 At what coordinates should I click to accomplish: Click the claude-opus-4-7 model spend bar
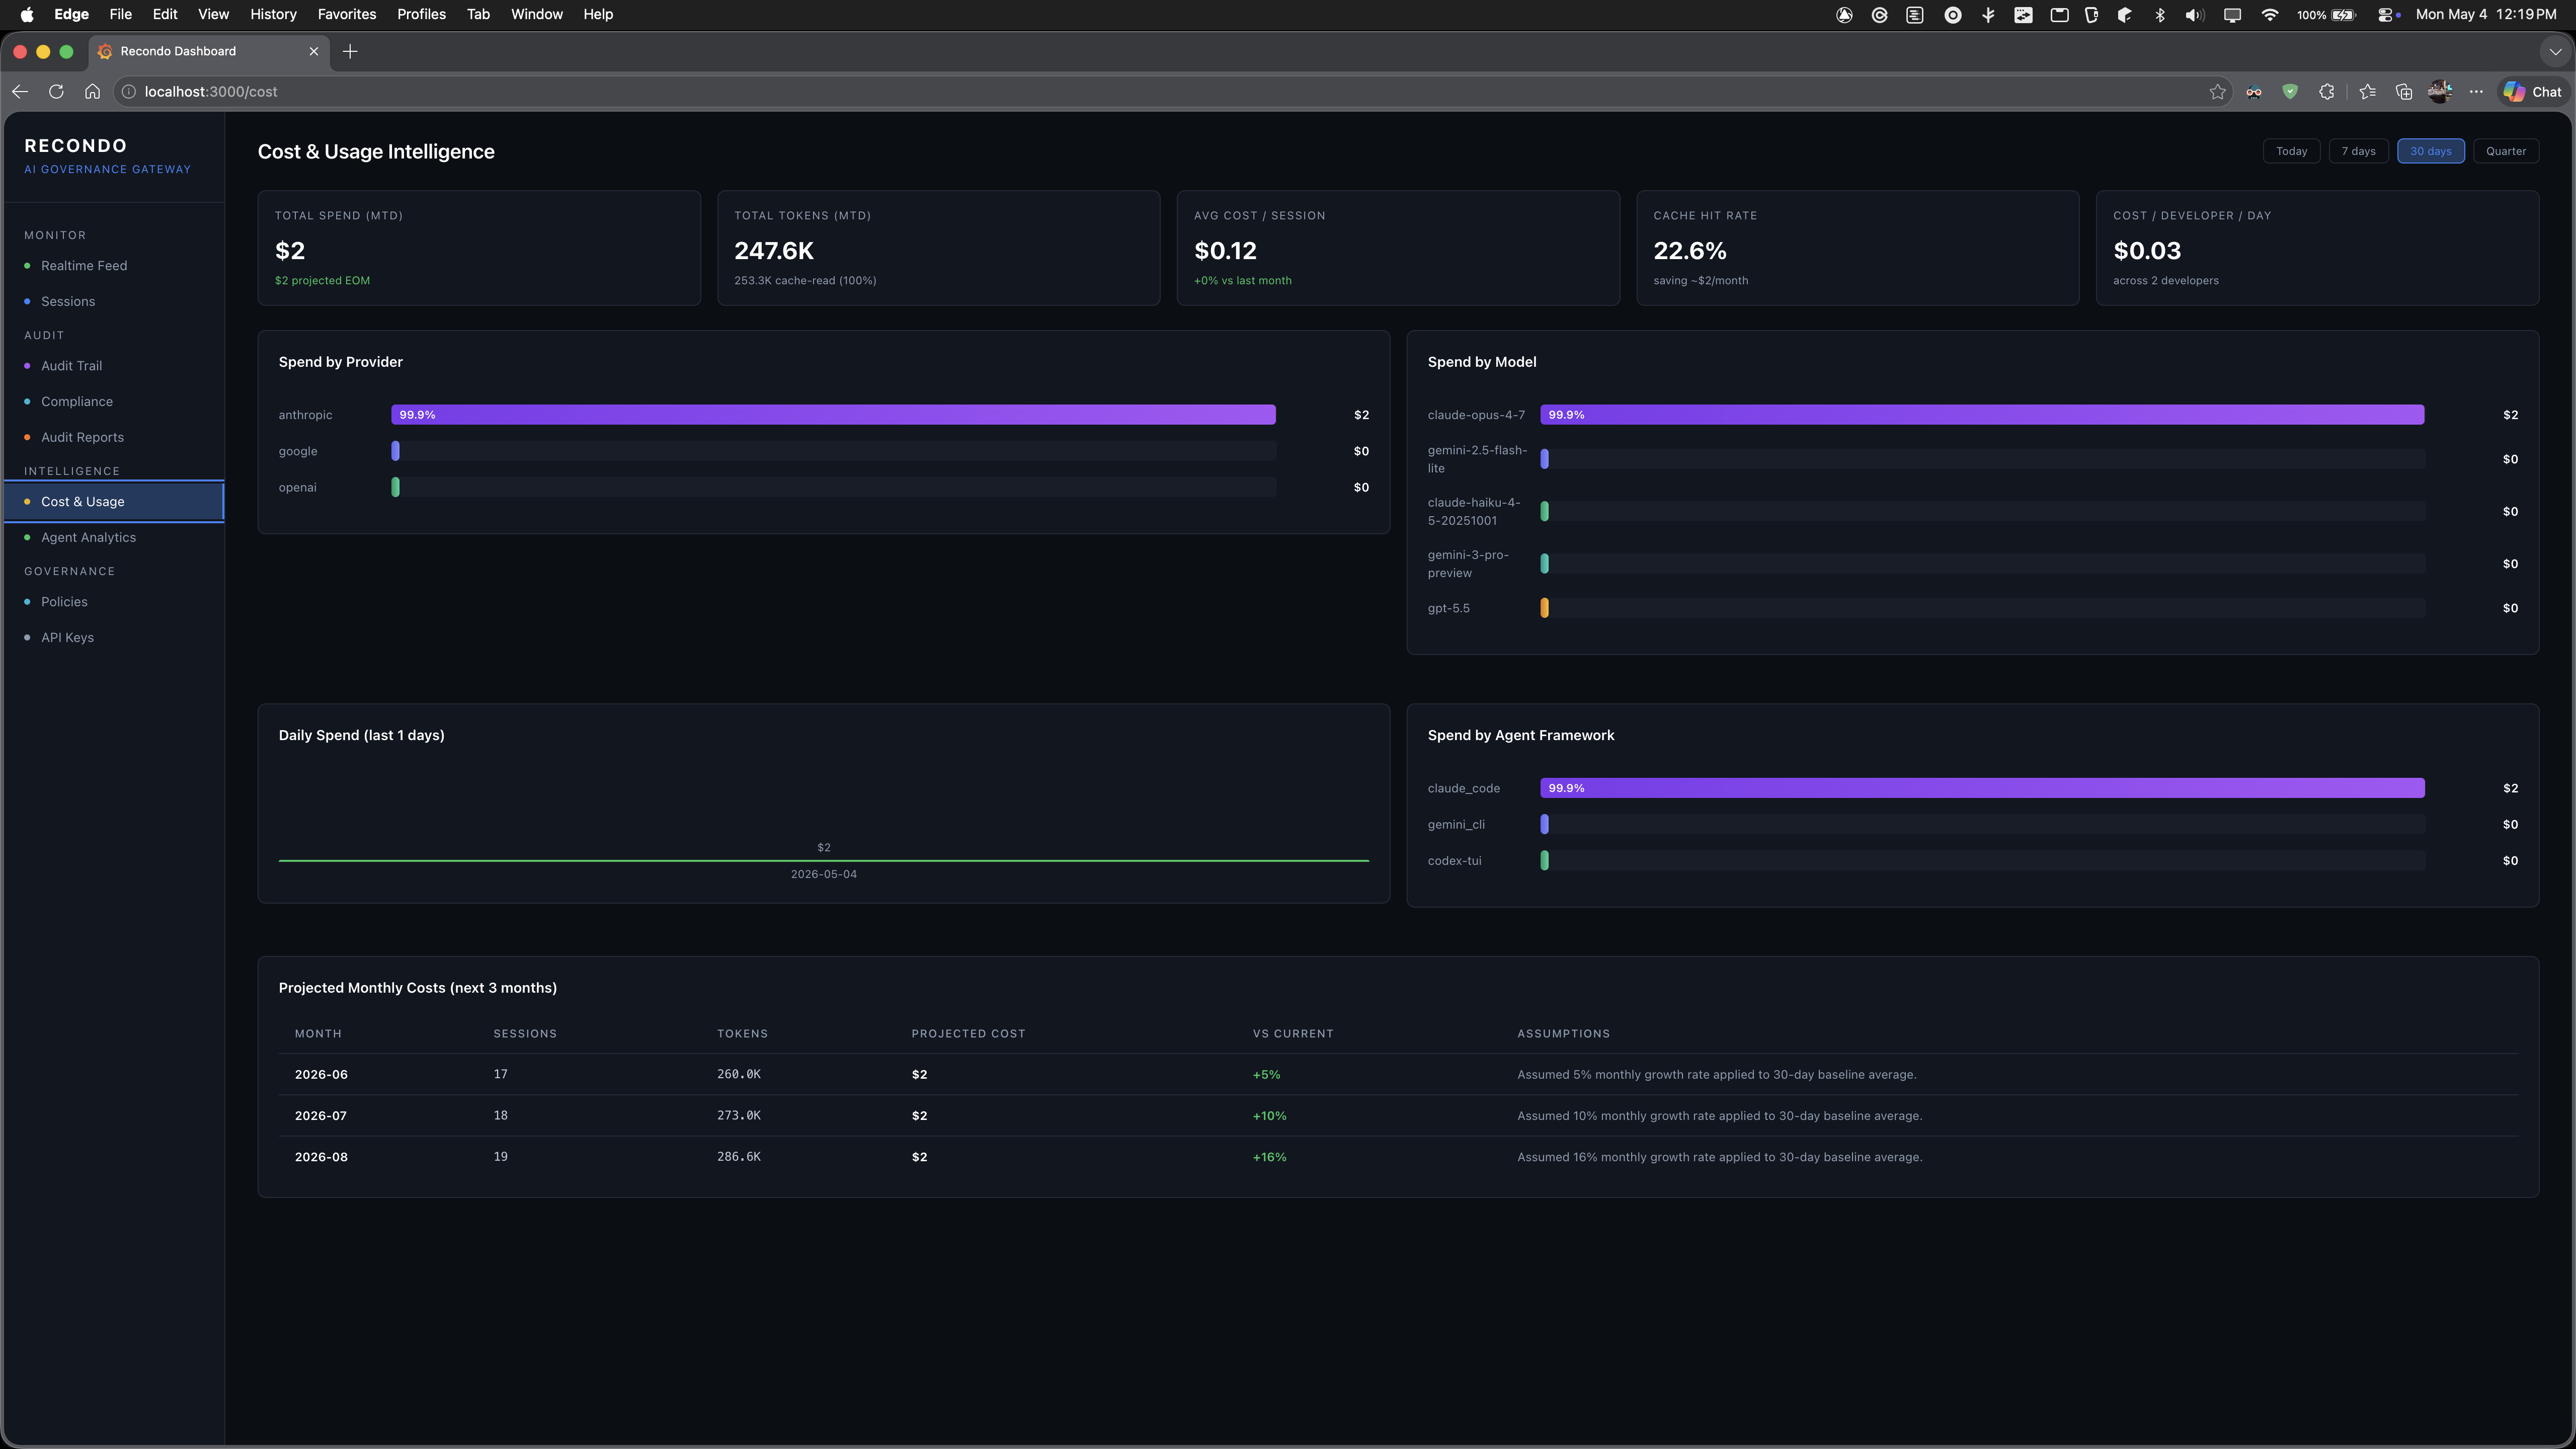click(x=1982, y=415)
